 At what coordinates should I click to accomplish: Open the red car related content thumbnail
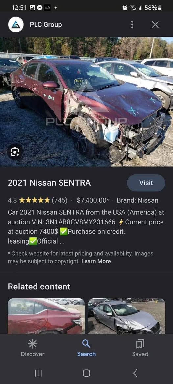(46, 316)
